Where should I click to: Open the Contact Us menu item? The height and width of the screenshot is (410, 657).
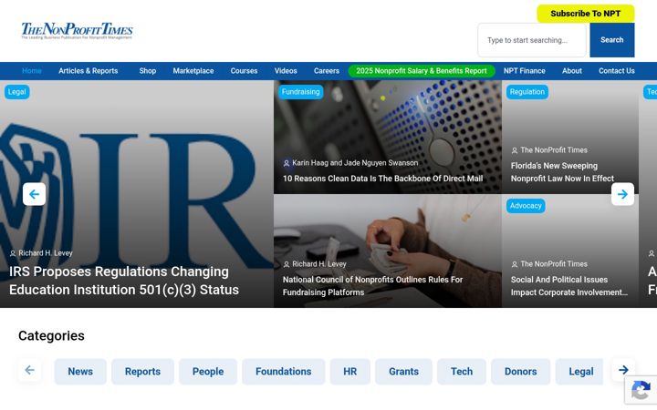(x=616, y=71)
